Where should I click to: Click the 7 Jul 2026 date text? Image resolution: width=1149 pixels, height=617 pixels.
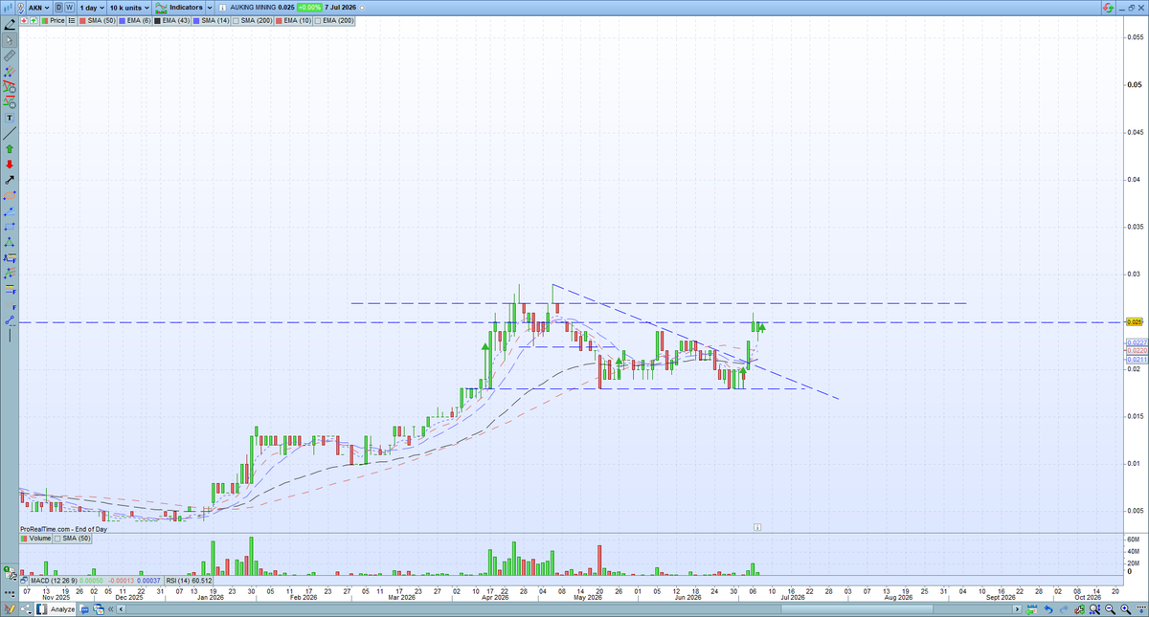point(340,8)
